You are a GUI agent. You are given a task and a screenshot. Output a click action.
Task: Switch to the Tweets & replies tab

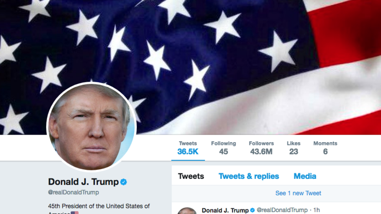tap(249, 176)
